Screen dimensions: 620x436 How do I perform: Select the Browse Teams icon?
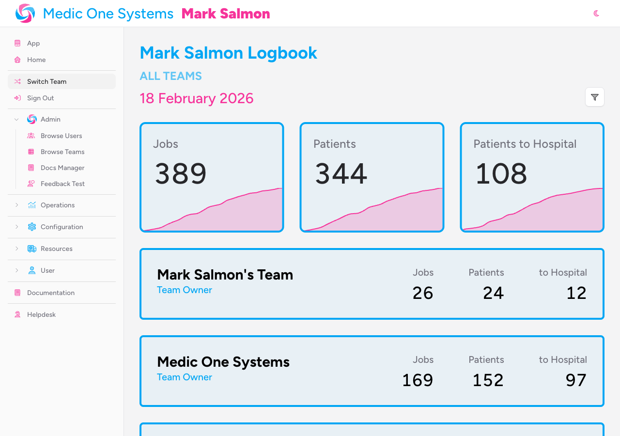coord(31,152)
